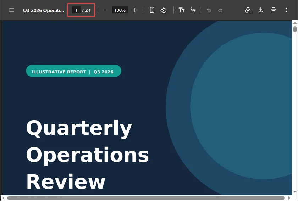
Task: Toggle the fit to page icon
Action: point(152,10)
